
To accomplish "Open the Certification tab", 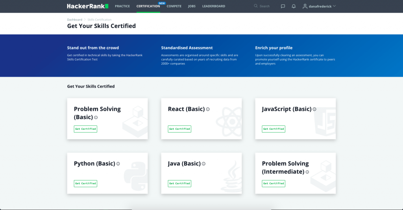I will coord(148,6).
